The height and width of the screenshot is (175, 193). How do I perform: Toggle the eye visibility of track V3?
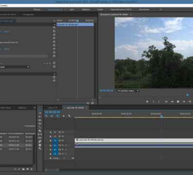pyautogui.click(x=63, y=132)
